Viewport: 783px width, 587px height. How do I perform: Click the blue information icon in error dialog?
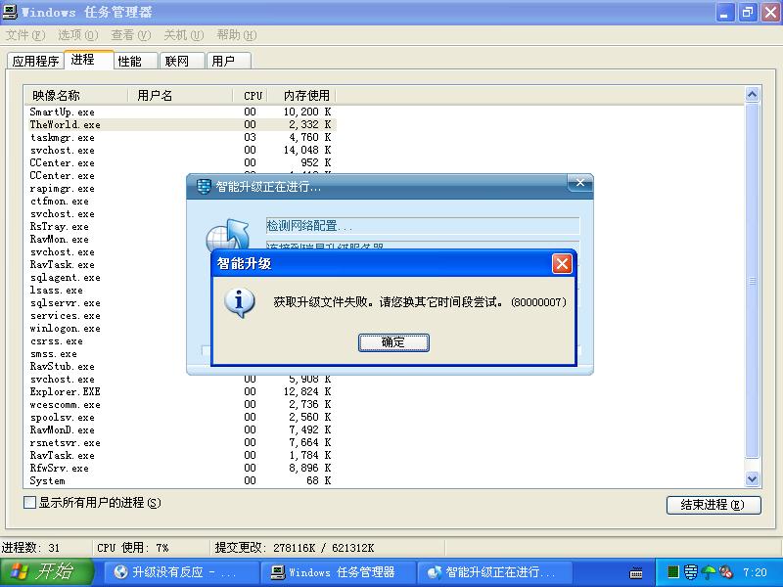[x=240, y=302]
